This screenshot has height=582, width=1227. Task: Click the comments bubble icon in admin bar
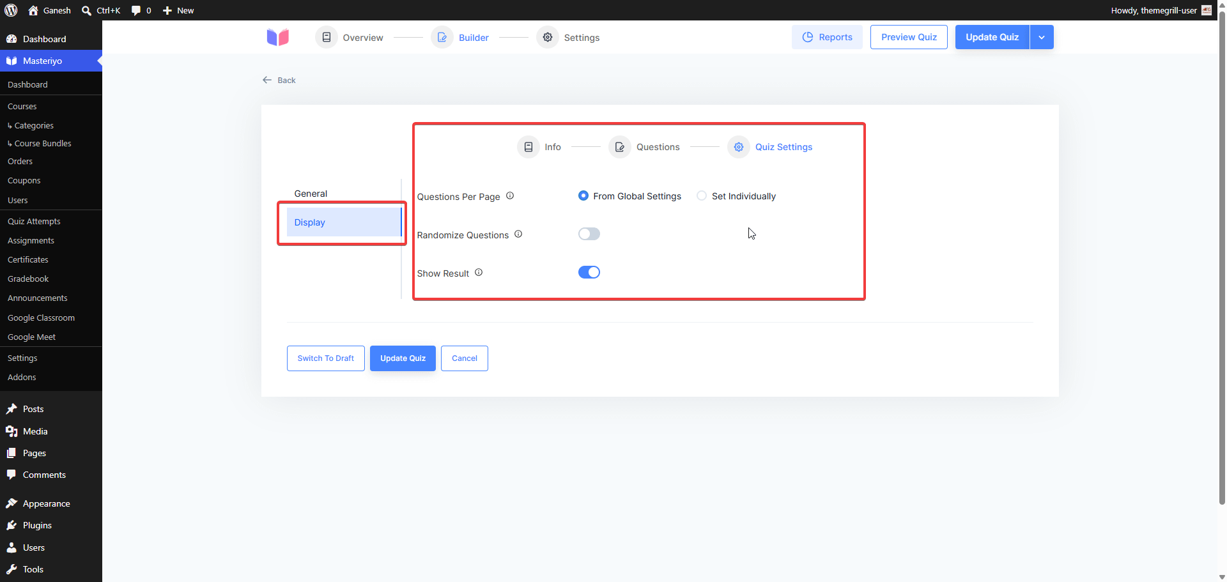(x=135, y=10)
